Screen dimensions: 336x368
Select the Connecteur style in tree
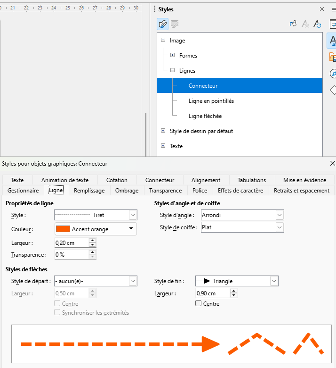(240, 86)
